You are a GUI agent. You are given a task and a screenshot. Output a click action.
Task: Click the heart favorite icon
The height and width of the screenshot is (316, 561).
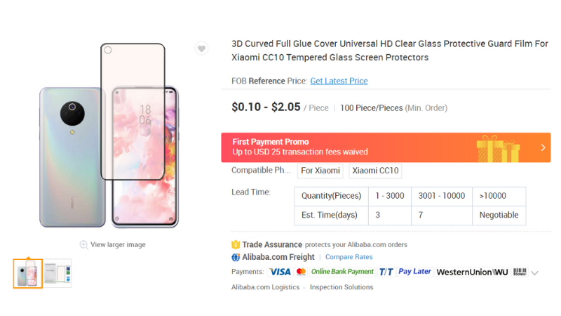[201, 48]
